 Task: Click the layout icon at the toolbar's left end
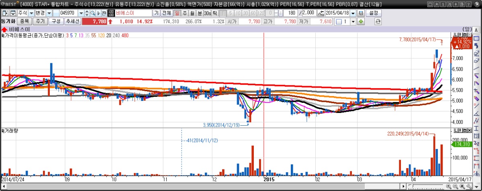5,13
